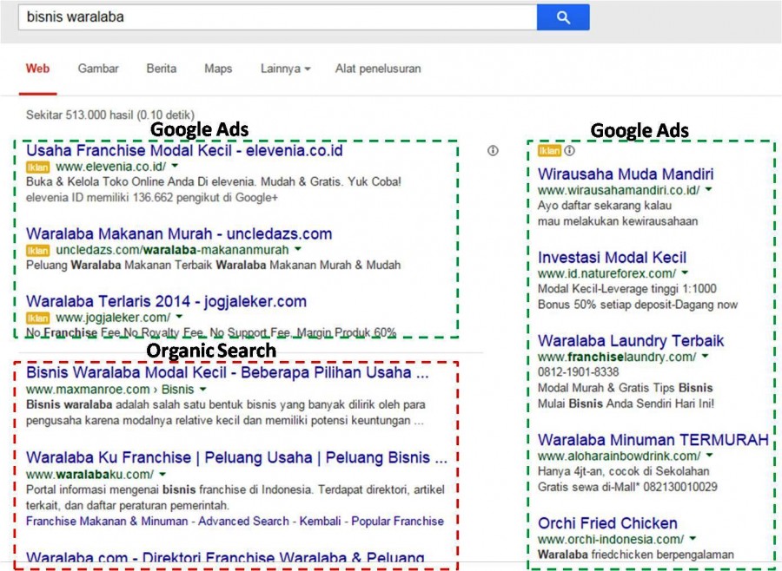Switch to the Berita tab

160,69
